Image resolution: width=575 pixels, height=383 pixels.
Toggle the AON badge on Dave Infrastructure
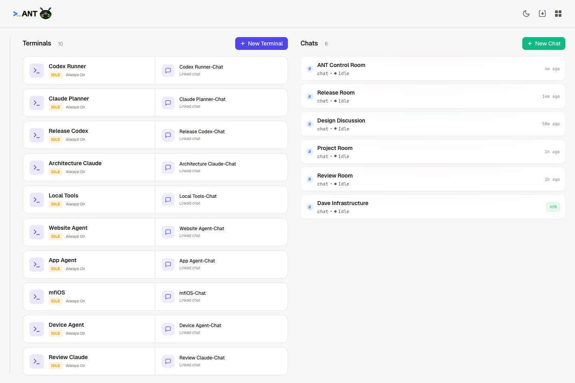(x=553, y=207)
